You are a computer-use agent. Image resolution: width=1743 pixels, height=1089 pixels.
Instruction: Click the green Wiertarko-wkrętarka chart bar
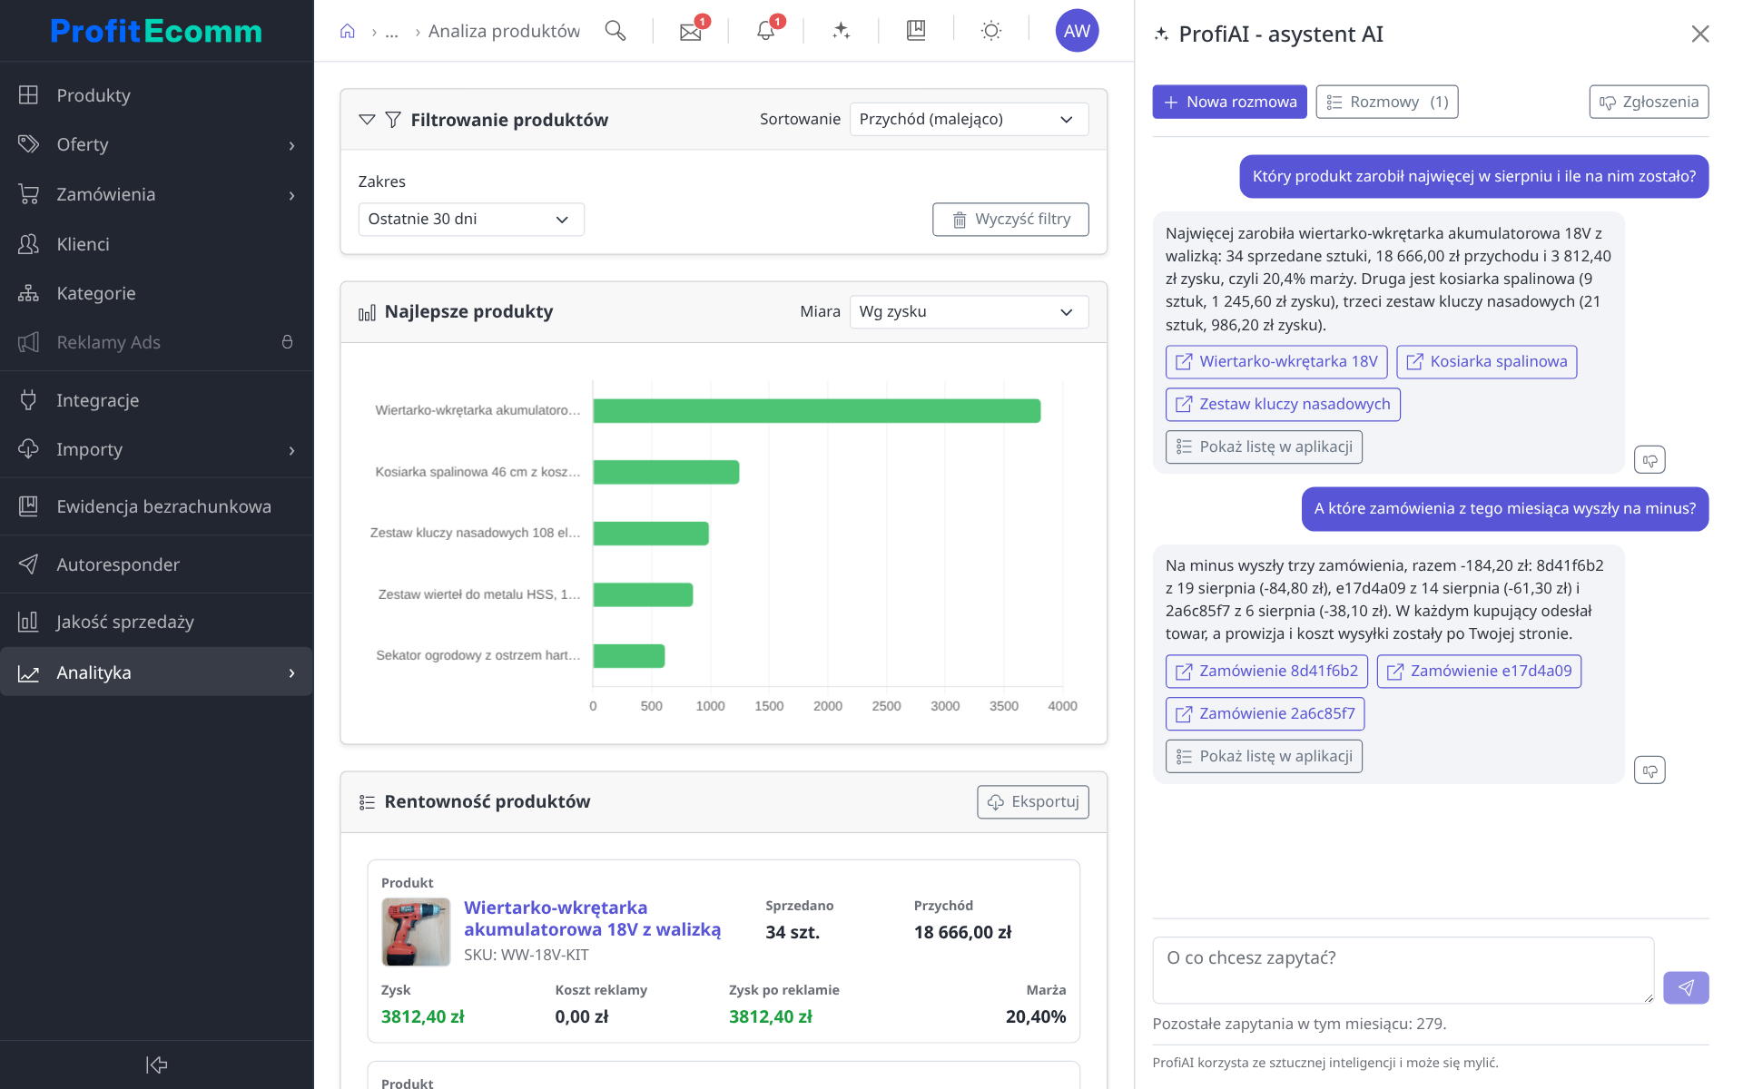pos(816,411)
